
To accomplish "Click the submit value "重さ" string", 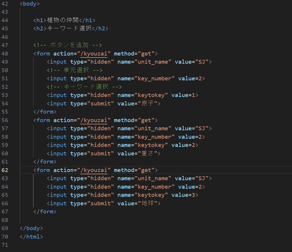I will pos(149,153).
